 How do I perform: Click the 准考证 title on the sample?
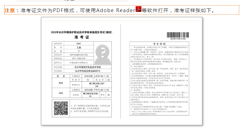(82, 37)
